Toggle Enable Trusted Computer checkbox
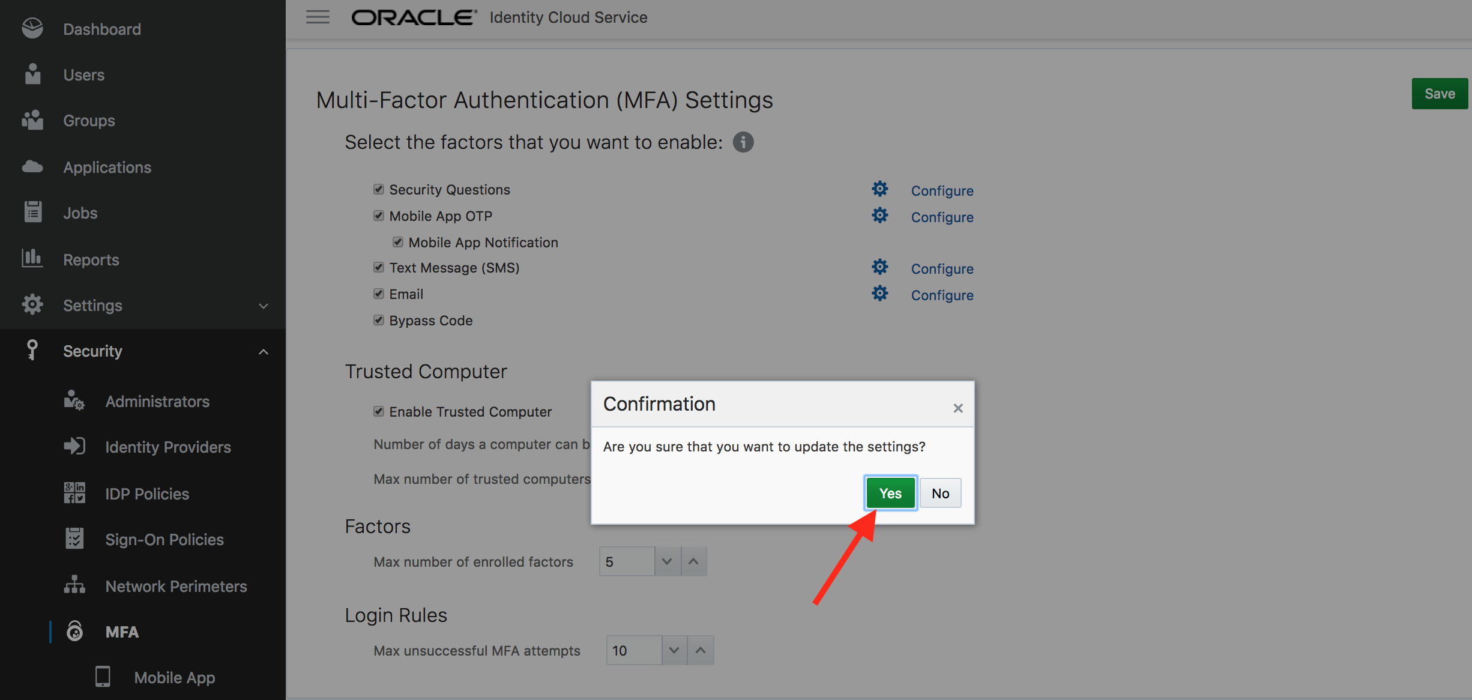This screenshot has width=1472, height=700. [x=379, y=411]
